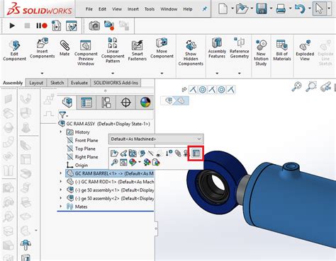Viewport: 336px width, 261px height.
Task: Open the Component Preview Window tool
Action: (x=86, y=52)
